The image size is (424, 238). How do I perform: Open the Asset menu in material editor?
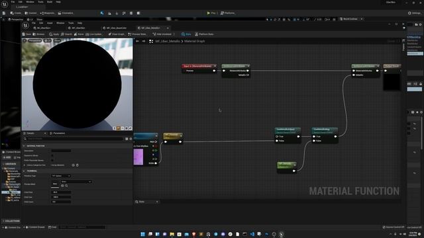(50, 23)
